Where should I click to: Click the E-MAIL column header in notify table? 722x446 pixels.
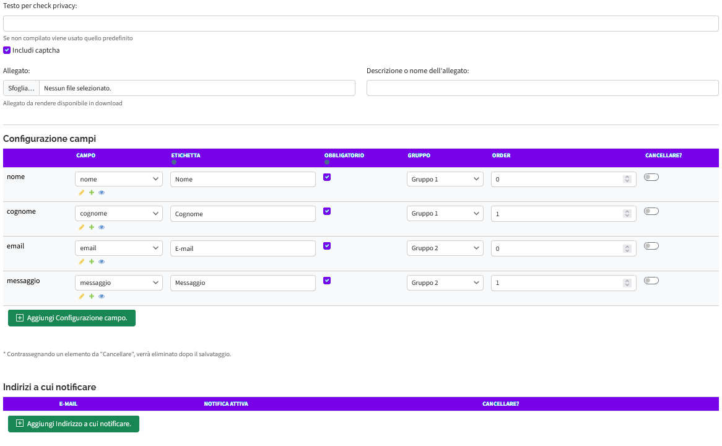68,404
